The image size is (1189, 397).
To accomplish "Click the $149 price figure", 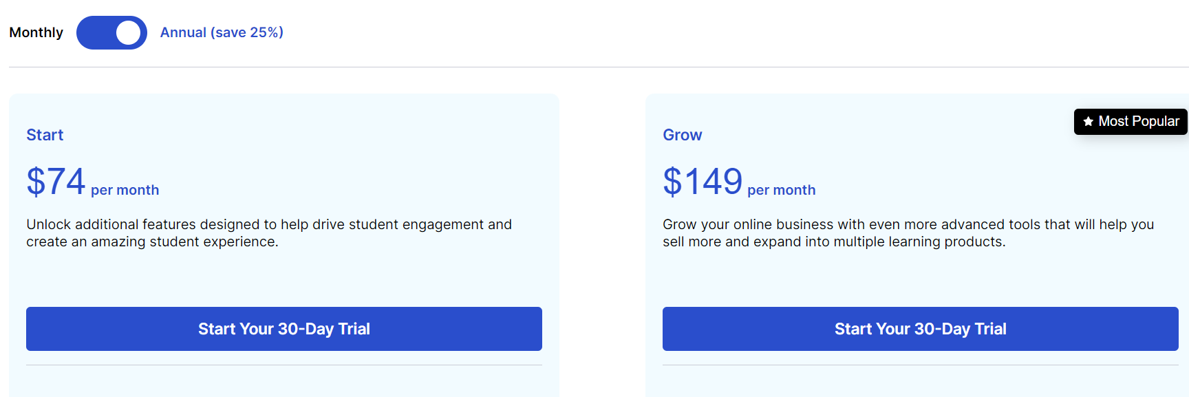I will (703, 182).
